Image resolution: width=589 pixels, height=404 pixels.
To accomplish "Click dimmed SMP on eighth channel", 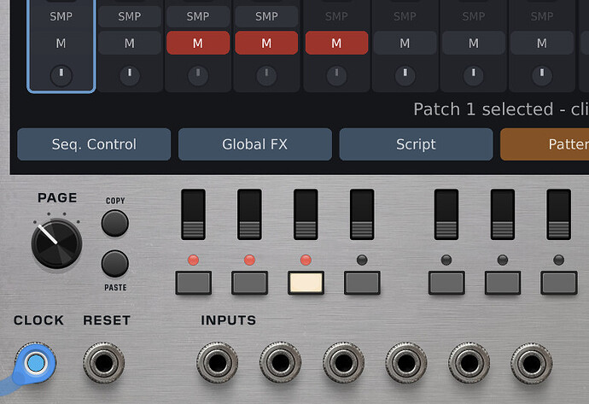I will [x=542, y=16].
